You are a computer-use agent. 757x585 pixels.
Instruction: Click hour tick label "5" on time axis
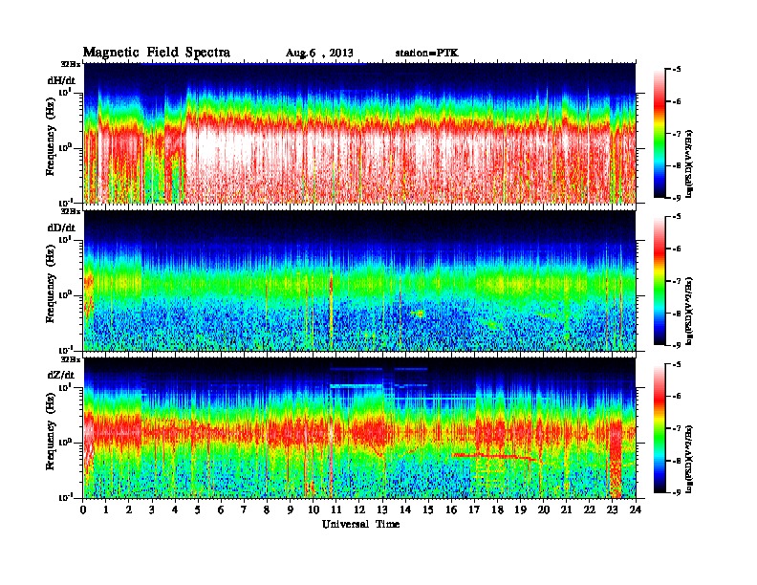pos(198,509)
